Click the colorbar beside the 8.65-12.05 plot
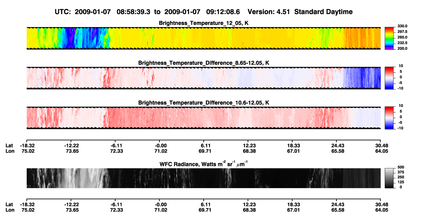Viewport: 423px width, 217px height. tap(389, 78)
